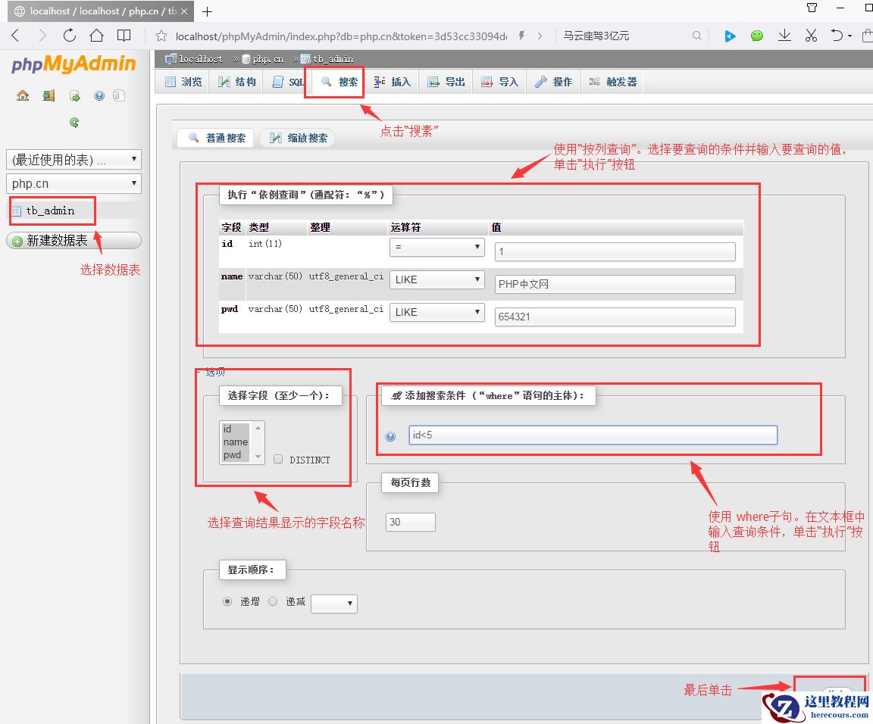Click the field list scrollbar down arrow
873x724 pixels.
tap(258, 457)
